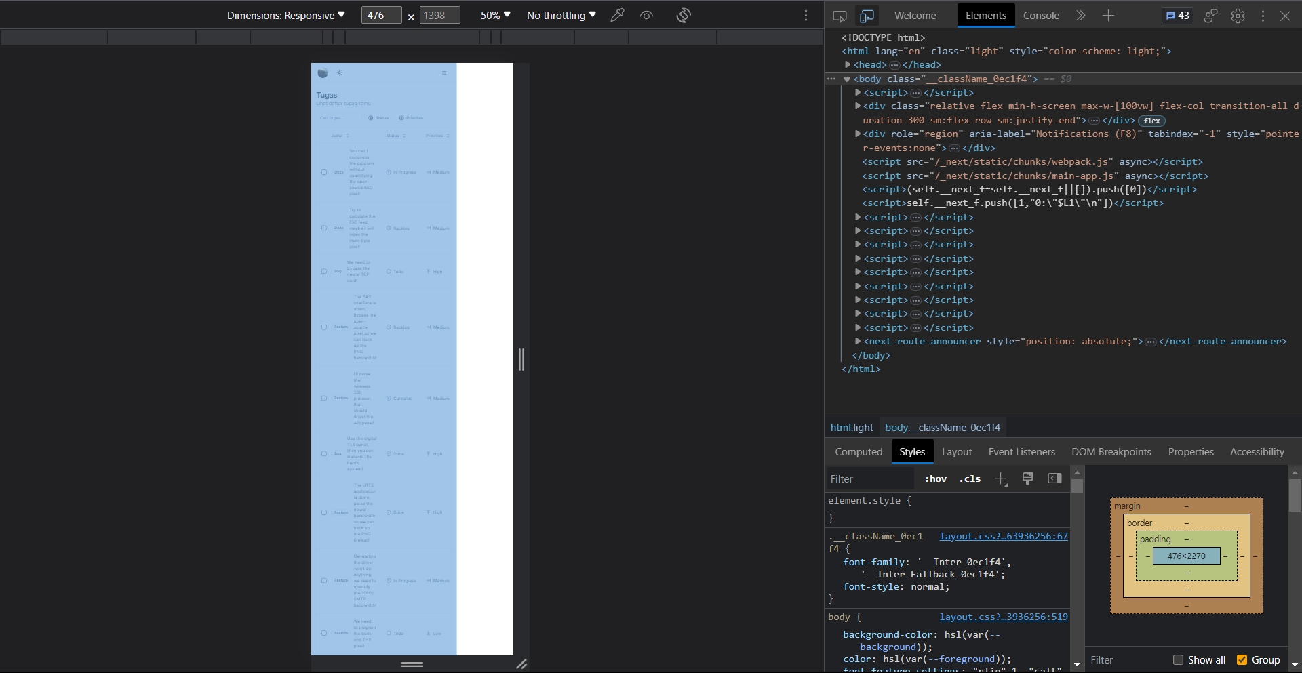This screenshot has width=1302, height=673.
Task: Rotate the device viewport orientation
Action: click(x=683, y=15)
